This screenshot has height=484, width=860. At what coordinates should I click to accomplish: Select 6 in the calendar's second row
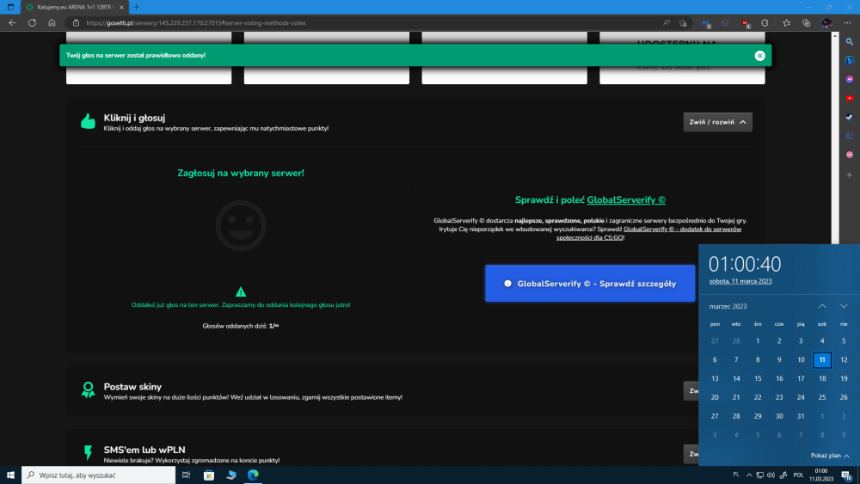click(x=715, y=359)
